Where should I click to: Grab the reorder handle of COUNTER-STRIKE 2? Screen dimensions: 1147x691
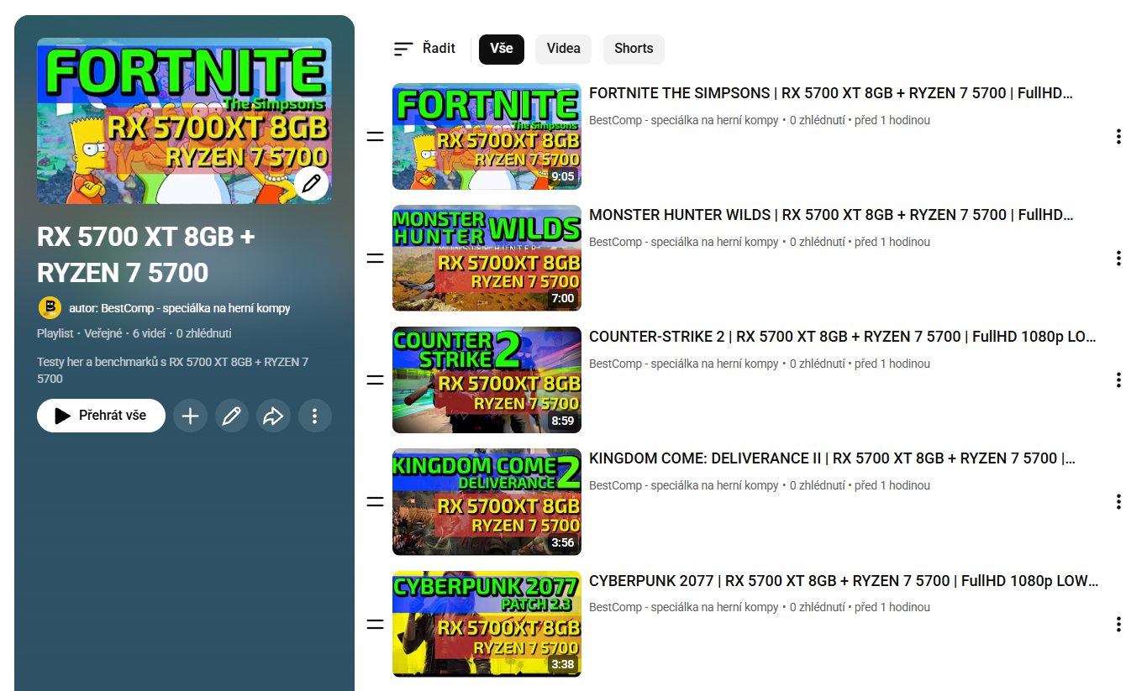pos(375,380)
